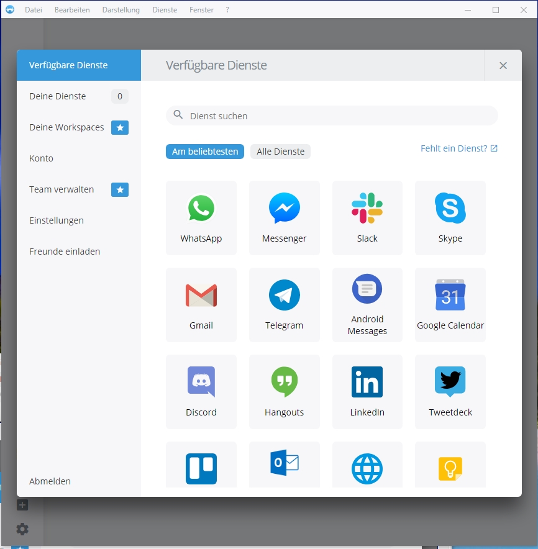Image resolution: width=538 pixels, height=549 pixels.
Task: Add the WhatsApp service
Action: tap(201, 217)
